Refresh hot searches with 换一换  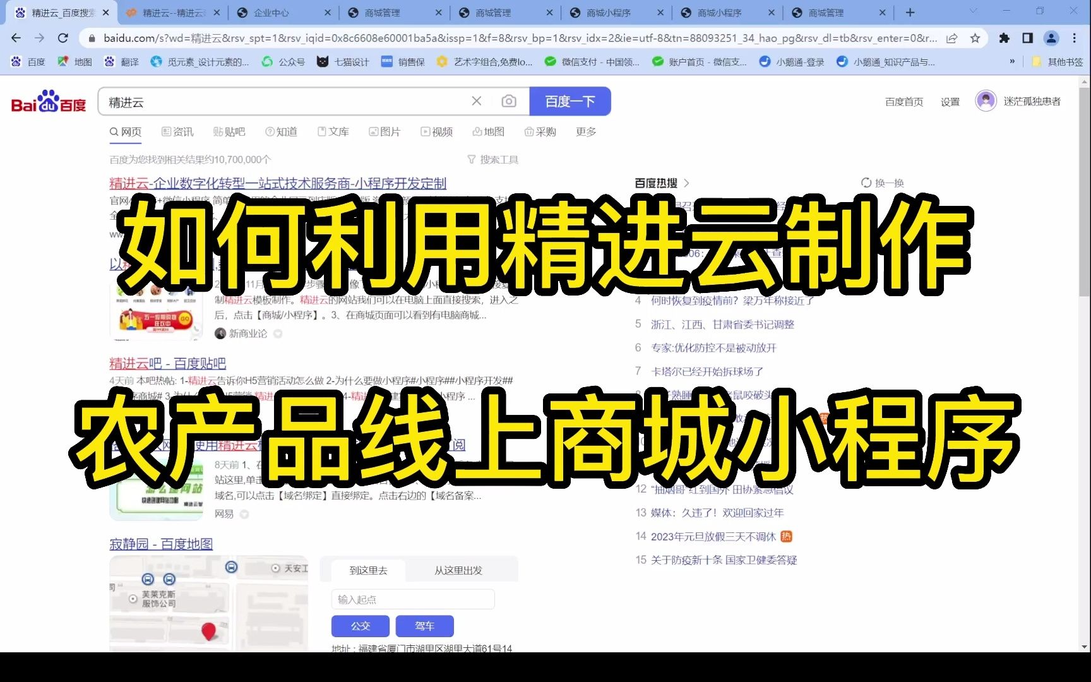(x=883, y=183)
